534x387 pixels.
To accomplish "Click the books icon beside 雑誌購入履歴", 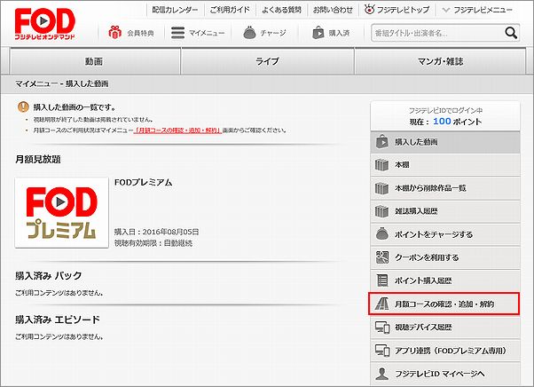I will tap(381, 211).
